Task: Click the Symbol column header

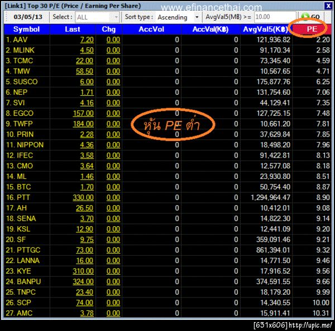Action: coord(26,29)
